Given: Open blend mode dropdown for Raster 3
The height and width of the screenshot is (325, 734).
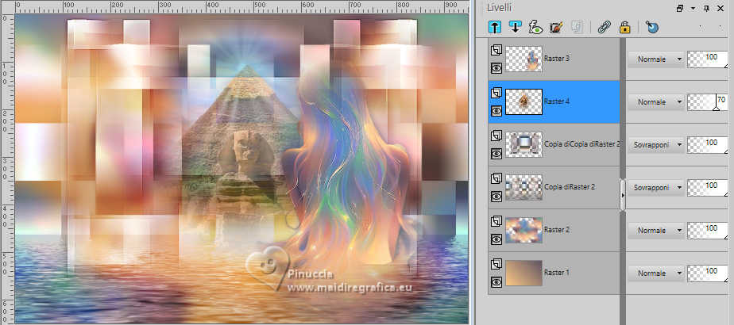Looking at the screenshot, I should pos(656,59).
